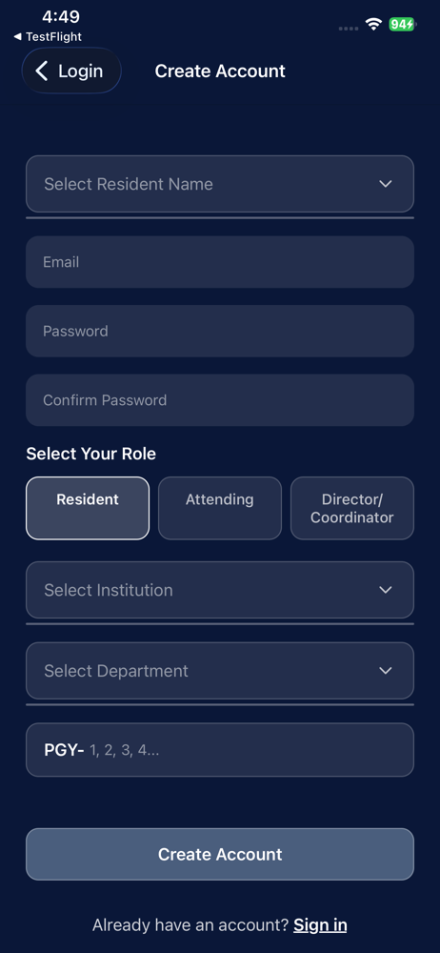The height and width of the screenshot is (953, 440).
Task: Tap the back chevron beside Login
Action: point(41,71)
